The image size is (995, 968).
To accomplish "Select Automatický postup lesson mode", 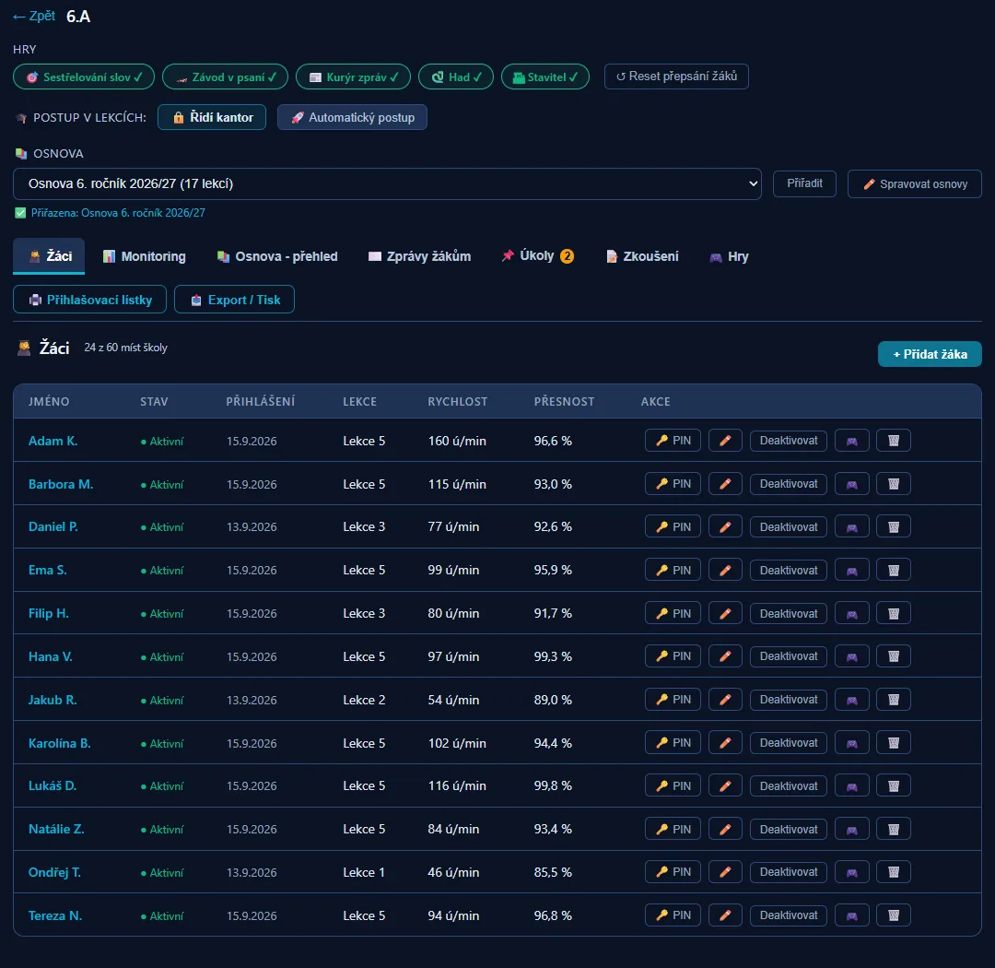I will click(x=352, y=117).
